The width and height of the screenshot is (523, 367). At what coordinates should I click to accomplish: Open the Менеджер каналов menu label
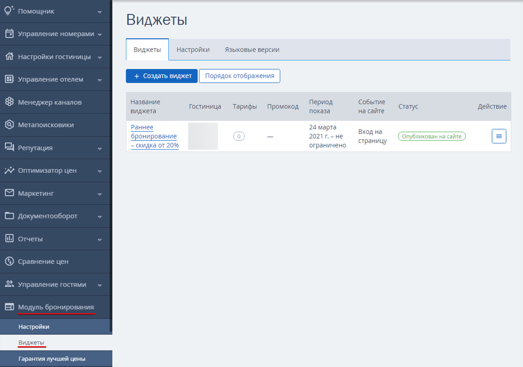pyautogui.click(x=49, y=102)
